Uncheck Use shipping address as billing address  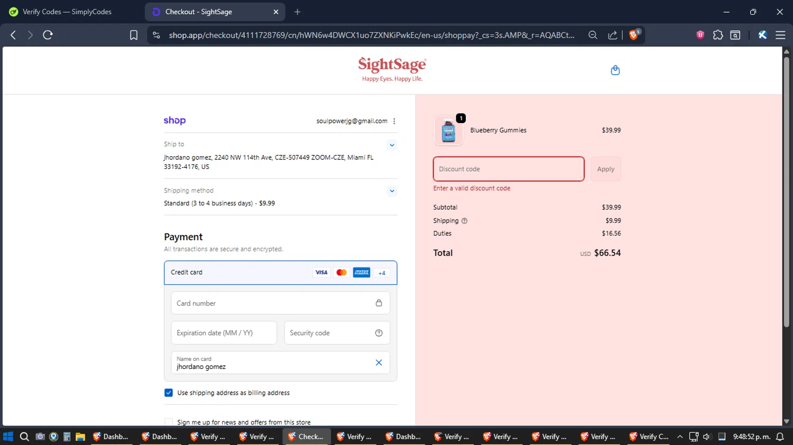point(169,393)
